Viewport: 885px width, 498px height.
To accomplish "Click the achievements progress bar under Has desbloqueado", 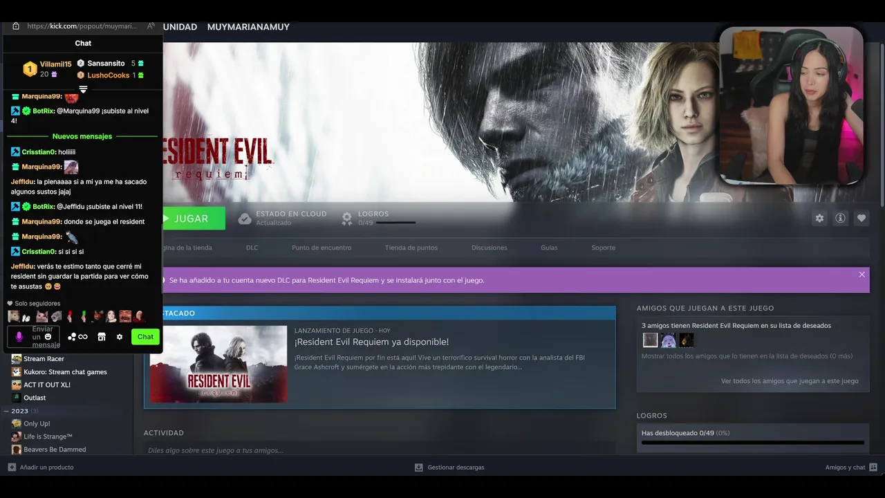I will [x=753, y=443].
